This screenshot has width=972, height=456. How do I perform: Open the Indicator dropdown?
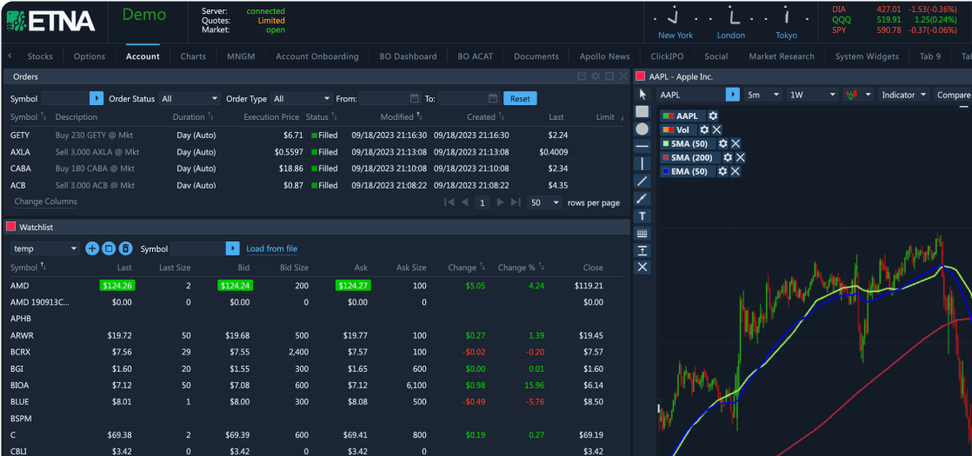(904, 95)
